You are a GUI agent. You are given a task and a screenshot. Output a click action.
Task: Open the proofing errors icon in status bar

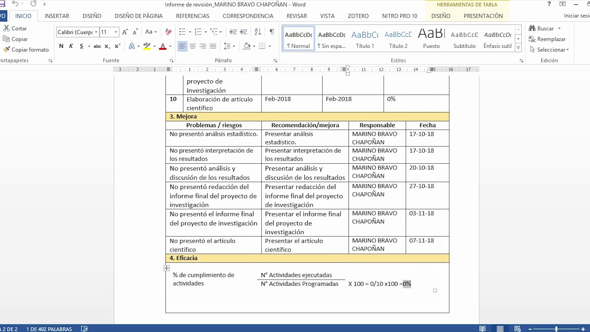84,329
